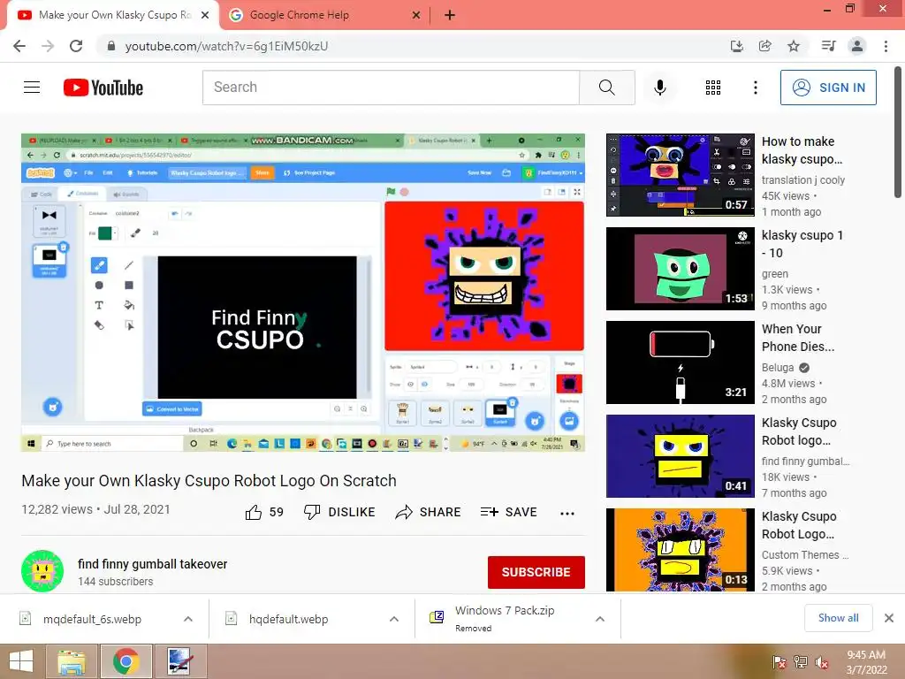This screenshot has width=905, height=679.
Task: Open the 0:41 Klasky Csupo Robot logo thumbnail
Action: click(x=680, y=456)
